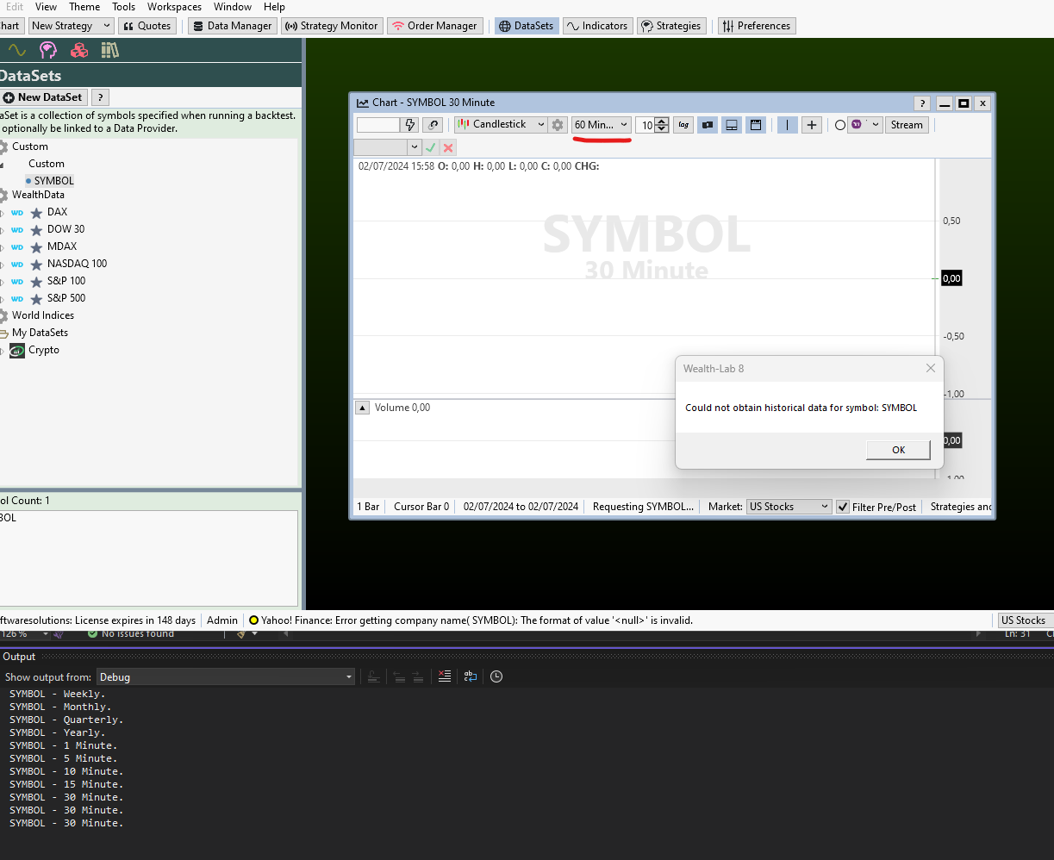This screenshot has height=860, width=1054.
Task: Open the Market US Stocks dropdown
Action: click(x=789, y=507)
